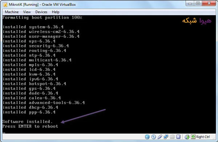Click the Right Ctrl host key label
The width and height of the screenshot is (218, 142).
coord(203,137)
